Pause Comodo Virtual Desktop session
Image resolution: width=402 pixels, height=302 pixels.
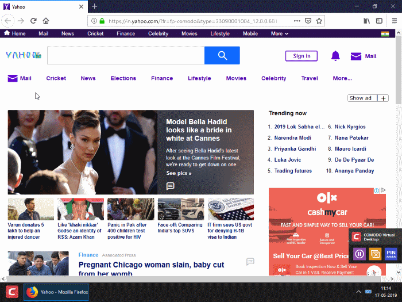(x=360, y=254)
